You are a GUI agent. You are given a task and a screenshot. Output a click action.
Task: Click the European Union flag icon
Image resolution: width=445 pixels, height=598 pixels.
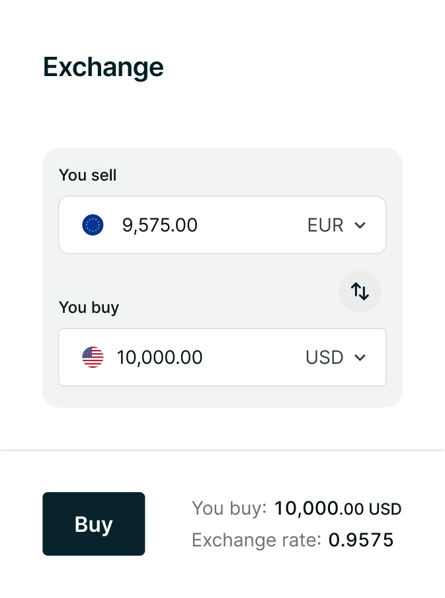(x=93, y=226)
